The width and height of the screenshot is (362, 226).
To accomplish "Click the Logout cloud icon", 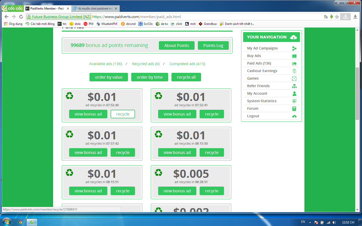I will (x=294, y=116).
